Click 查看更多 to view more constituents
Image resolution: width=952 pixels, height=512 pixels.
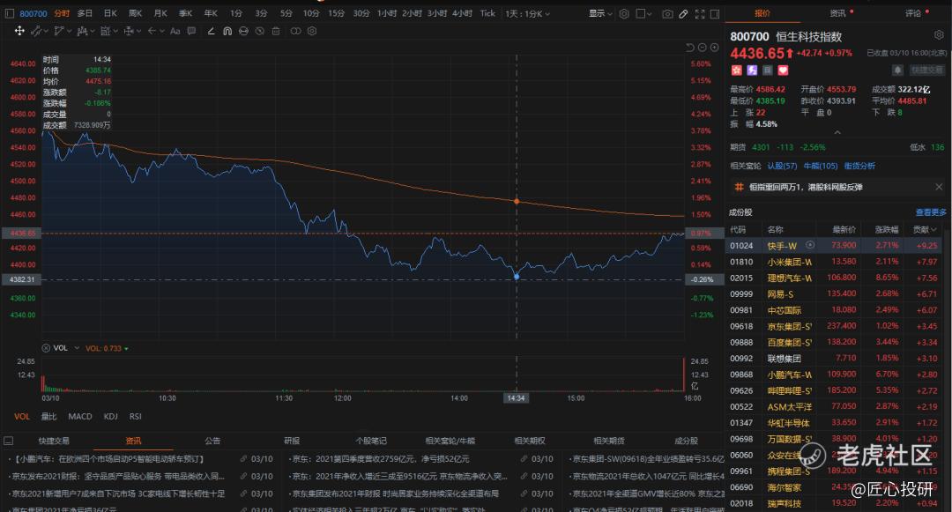(x=931, y=211)
